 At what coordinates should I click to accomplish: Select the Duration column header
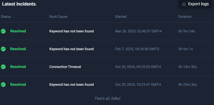click(x=185, y=17)
